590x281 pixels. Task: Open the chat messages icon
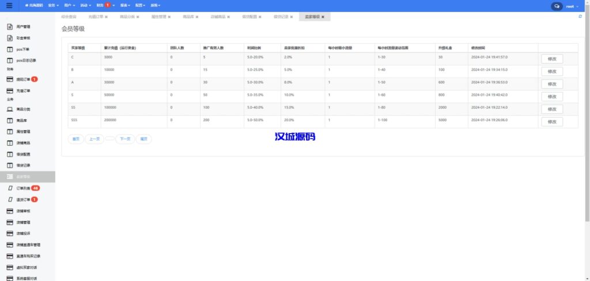(x=557, y=6)
